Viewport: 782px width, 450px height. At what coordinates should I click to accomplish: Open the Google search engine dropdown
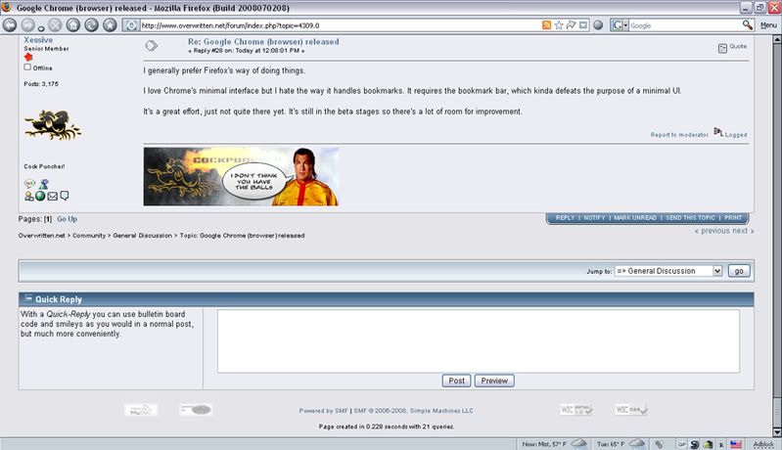pyautogui.click(x=620, y=25)
